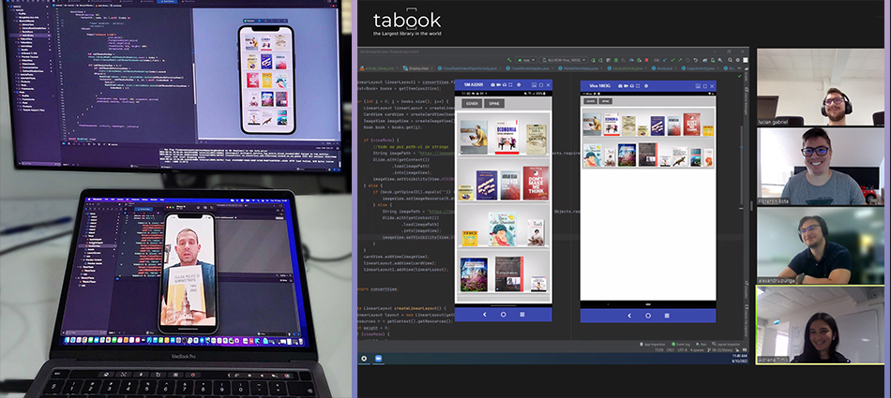The width and height of the screenshot is (891, 398).
Task: Tap home circle in SM A226B navigation bar
Action: click(x=503, y=315)
